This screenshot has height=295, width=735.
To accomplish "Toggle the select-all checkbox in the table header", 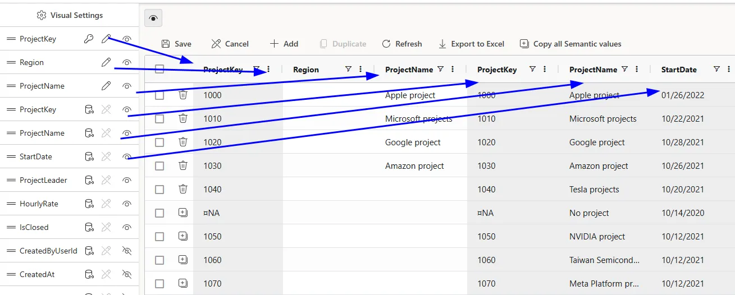I will coord(159,70).
